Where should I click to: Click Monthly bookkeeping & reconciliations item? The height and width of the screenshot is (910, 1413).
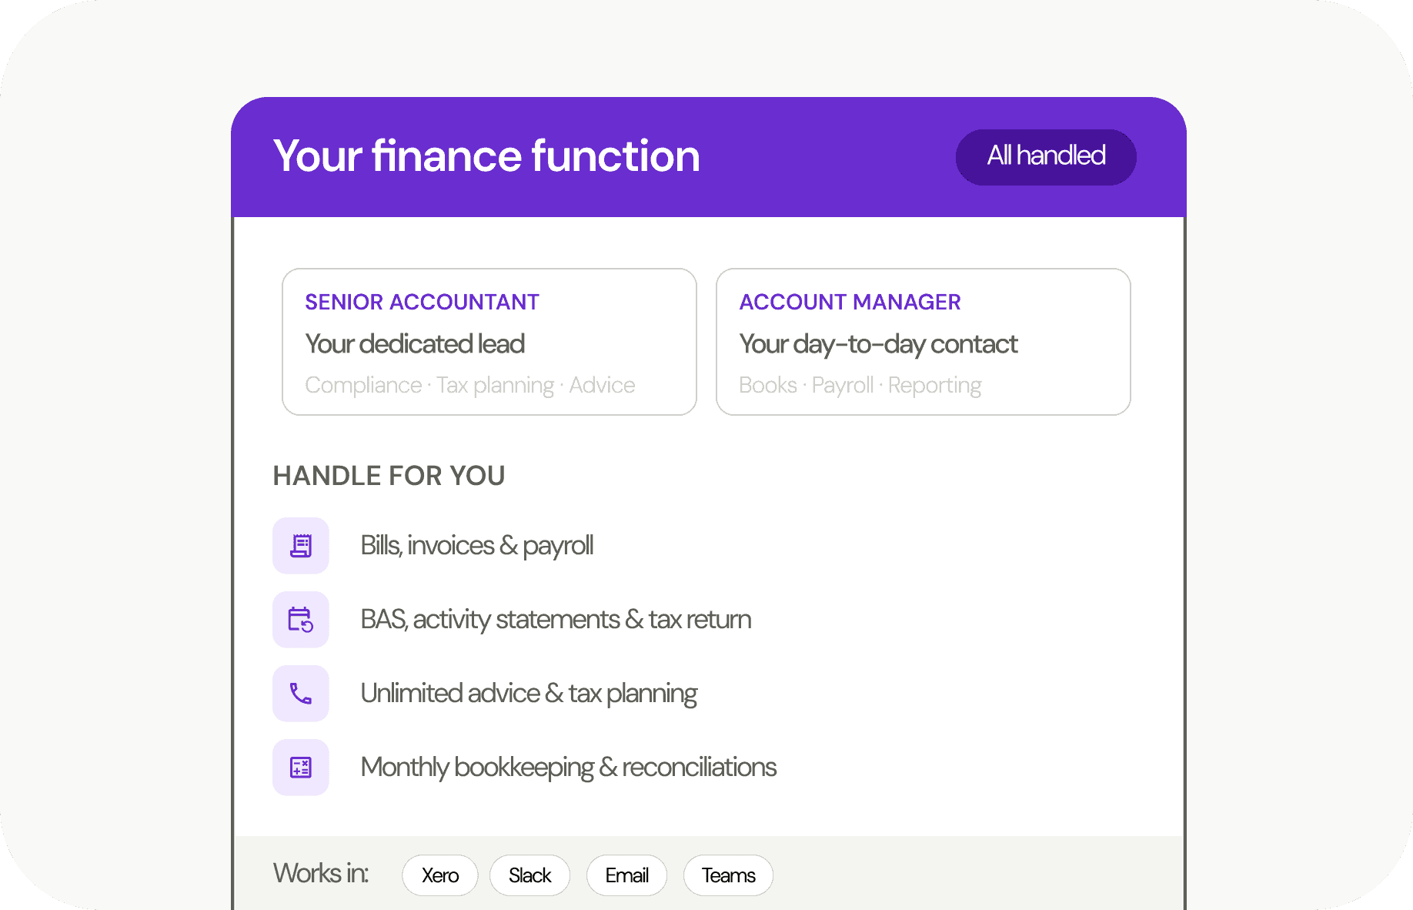(x=569, y=768)
